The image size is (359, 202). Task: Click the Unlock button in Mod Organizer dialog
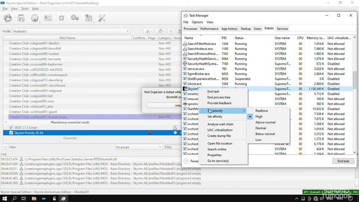tap(164, 105)
